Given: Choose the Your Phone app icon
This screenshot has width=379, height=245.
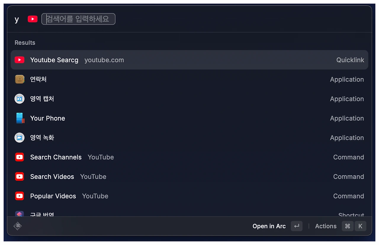Looking at the screenshot, I should pos(20,118).
